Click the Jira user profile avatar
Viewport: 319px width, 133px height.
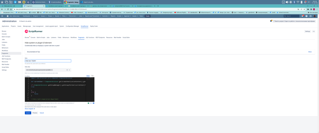click(x=315, y=16)
